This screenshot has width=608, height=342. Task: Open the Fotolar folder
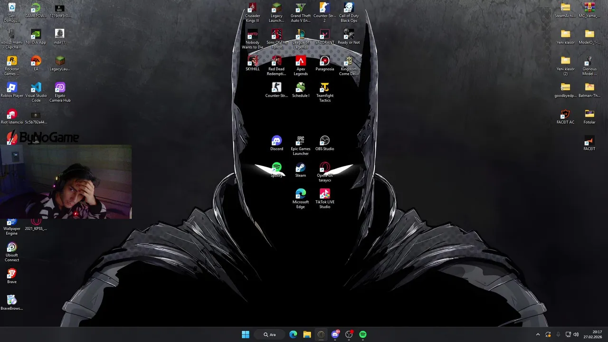[589, 116]
